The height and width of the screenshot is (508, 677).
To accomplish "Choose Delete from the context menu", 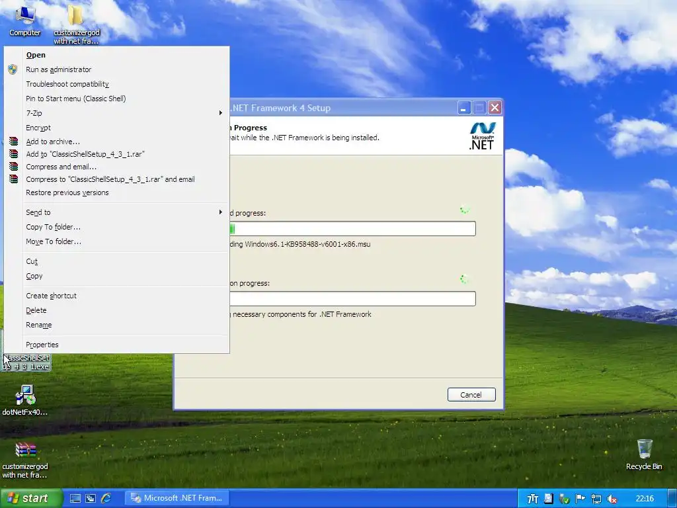I will (116, 310).
